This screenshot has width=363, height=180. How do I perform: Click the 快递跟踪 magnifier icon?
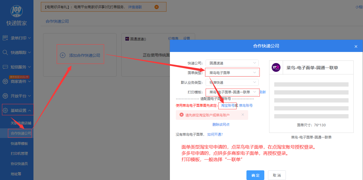tap(5, 52)
